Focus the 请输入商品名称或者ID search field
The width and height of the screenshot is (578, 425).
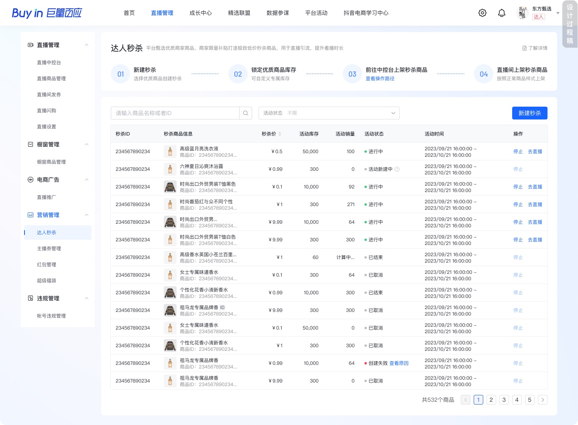[175, 113]
